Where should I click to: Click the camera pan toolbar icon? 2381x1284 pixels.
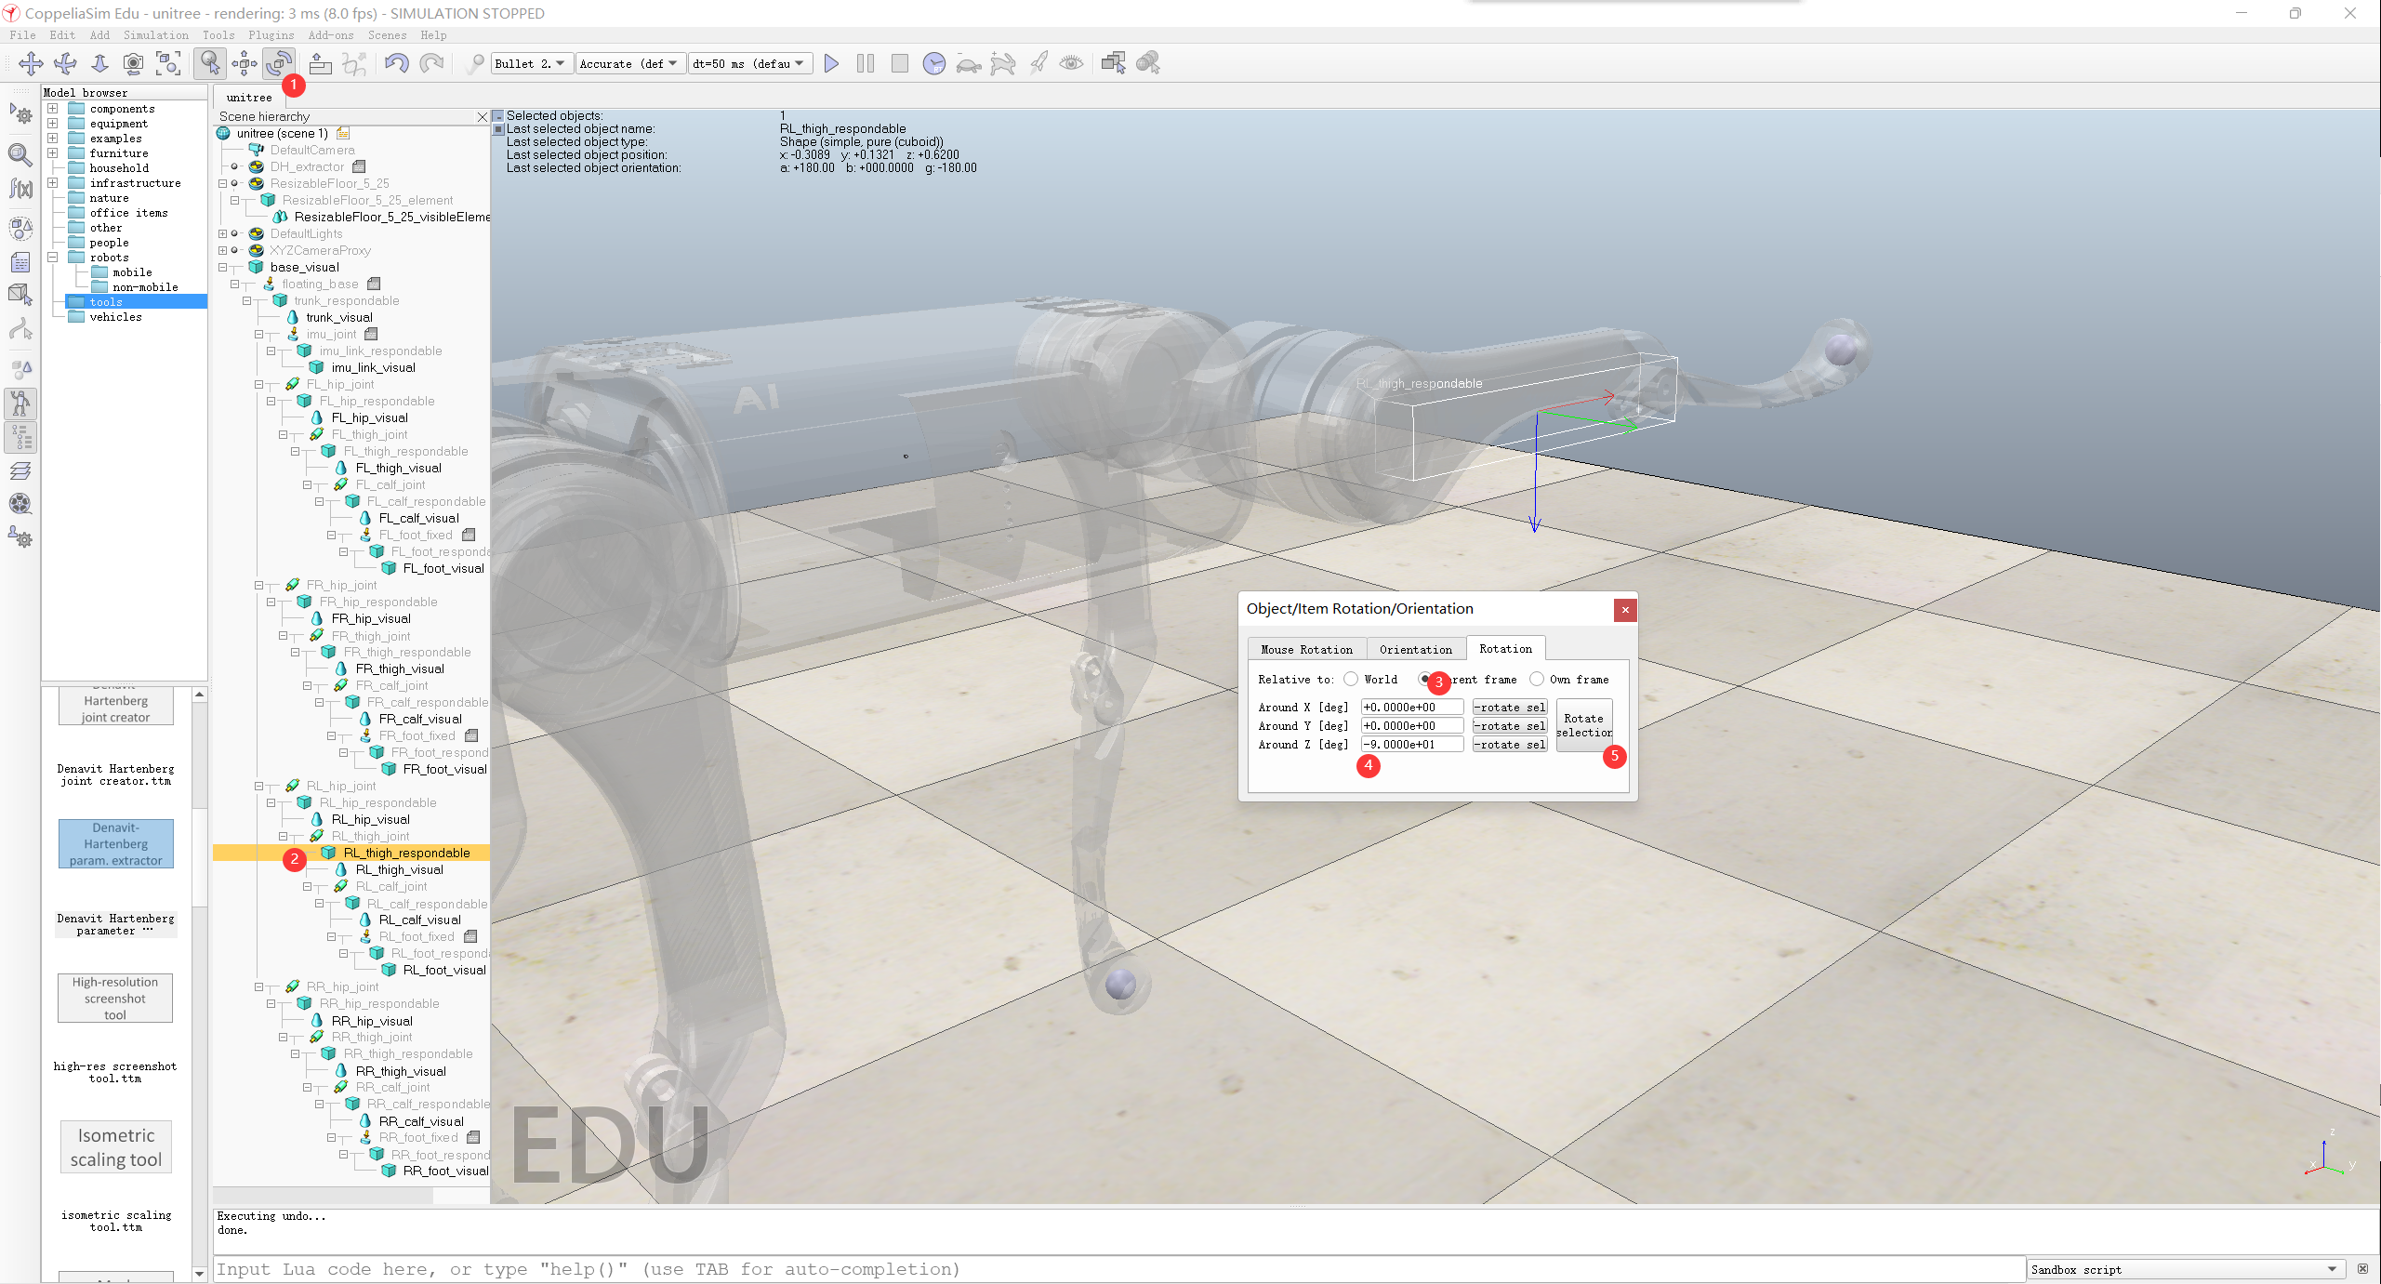31,63
